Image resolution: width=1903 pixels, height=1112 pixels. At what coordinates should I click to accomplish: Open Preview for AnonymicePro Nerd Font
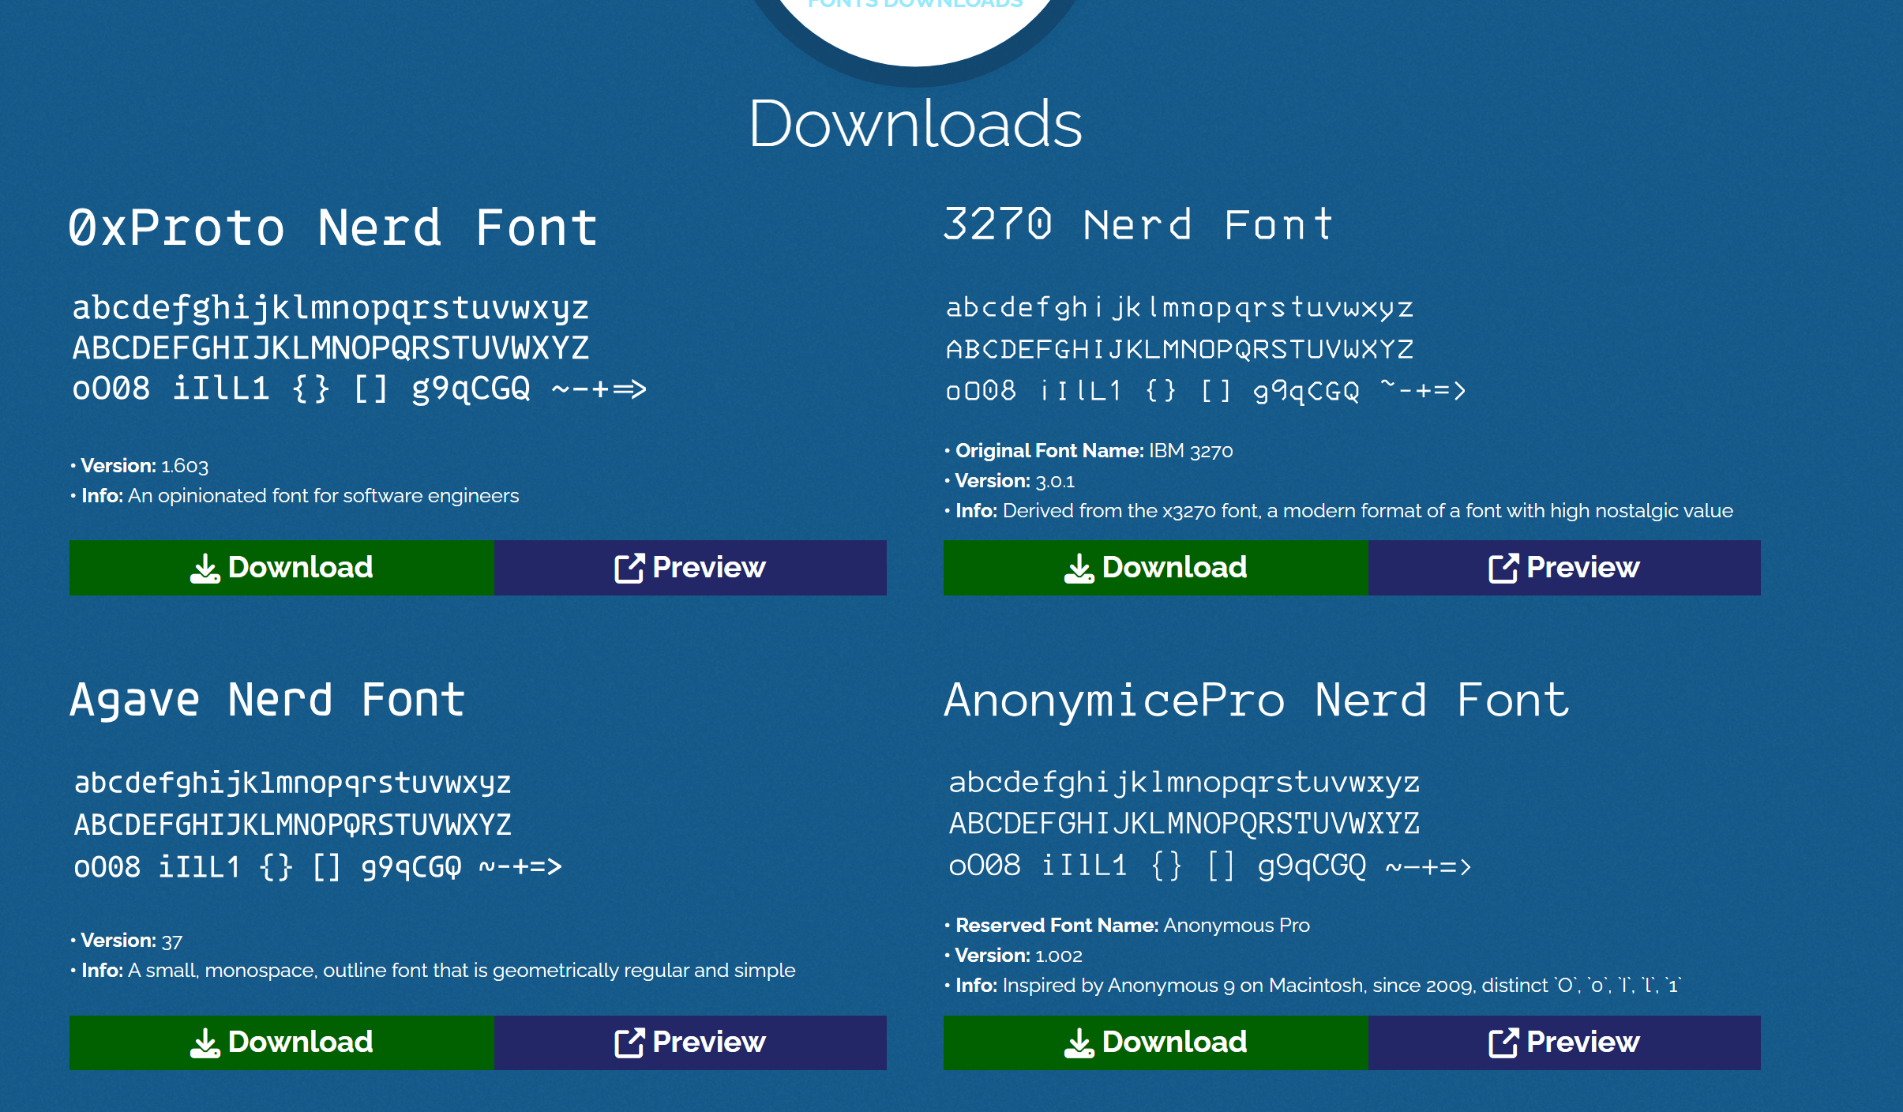point(1564,1042)
